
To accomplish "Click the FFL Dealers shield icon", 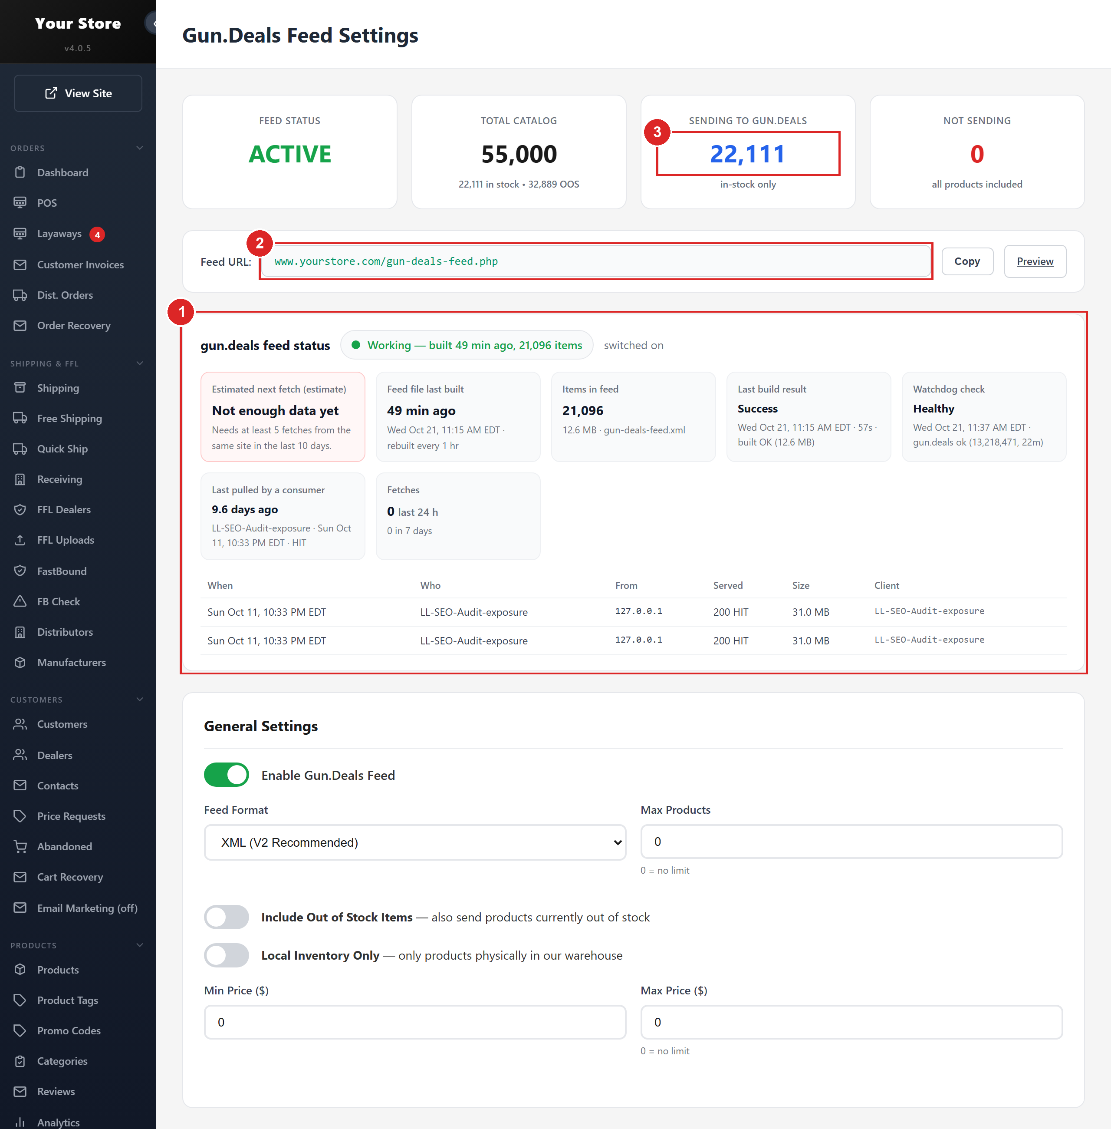I will [x=20, y=509].
